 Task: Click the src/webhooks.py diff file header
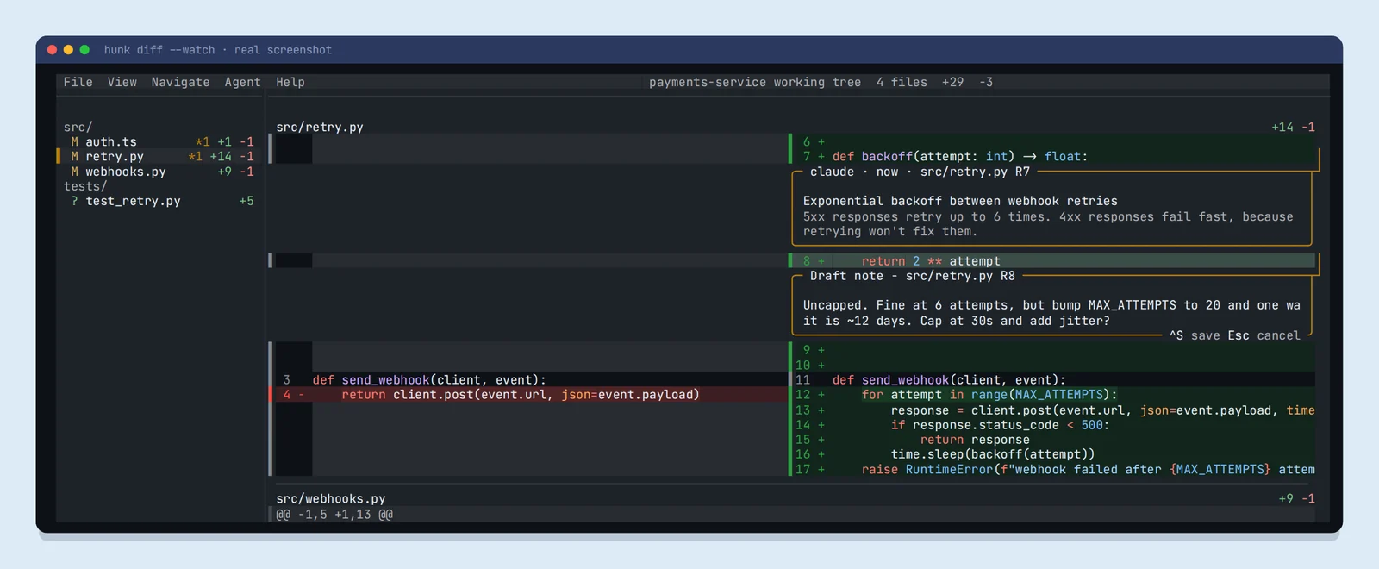pyautogui.click(x=331, y=498)
